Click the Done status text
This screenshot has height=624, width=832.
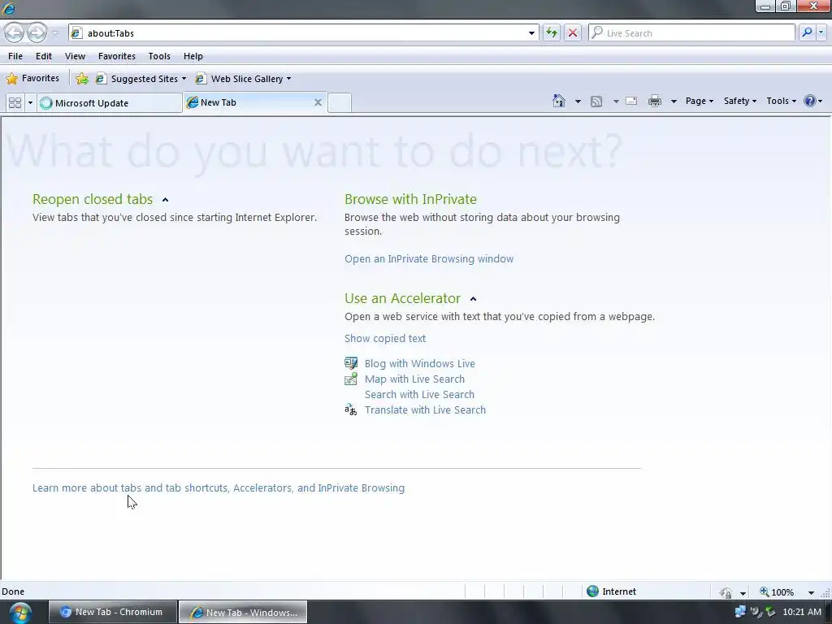coord(13,591)
